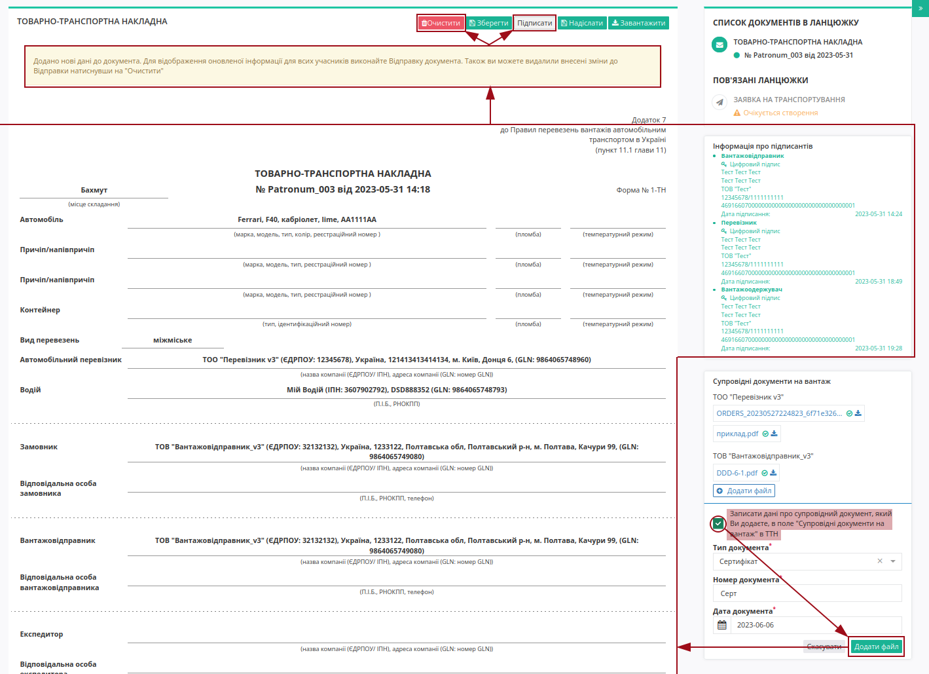Click the Номер документа input field
The image size is (929, 674).
[x=807, y=593]
